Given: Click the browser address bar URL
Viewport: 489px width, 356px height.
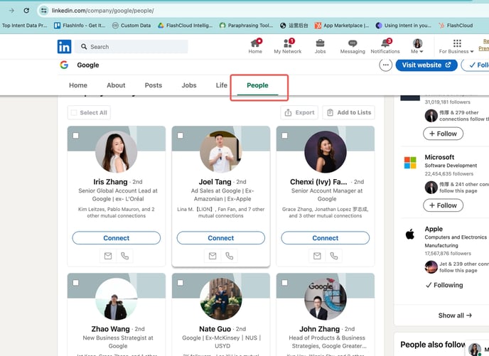Looking at the screenshot, I should (x=103, y=11).
